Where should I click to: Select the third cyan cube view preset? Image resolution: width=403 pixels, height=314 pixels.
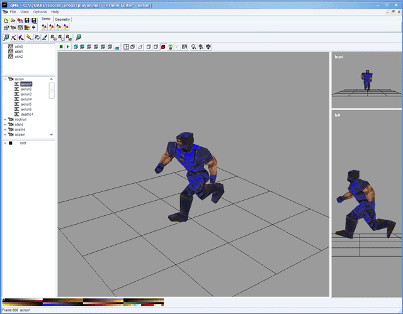89,47
